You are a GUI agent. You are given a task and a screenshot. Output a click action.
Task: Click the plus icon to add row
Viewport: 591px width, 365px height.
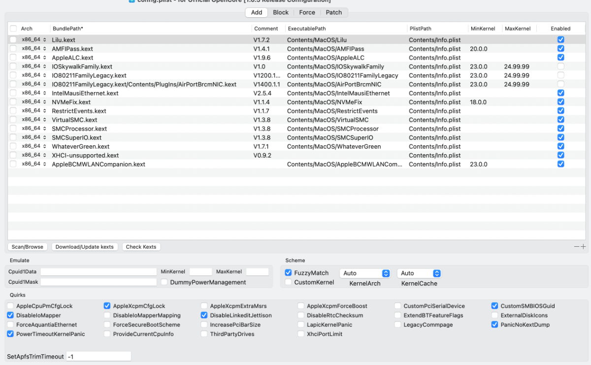coord(584,247)
